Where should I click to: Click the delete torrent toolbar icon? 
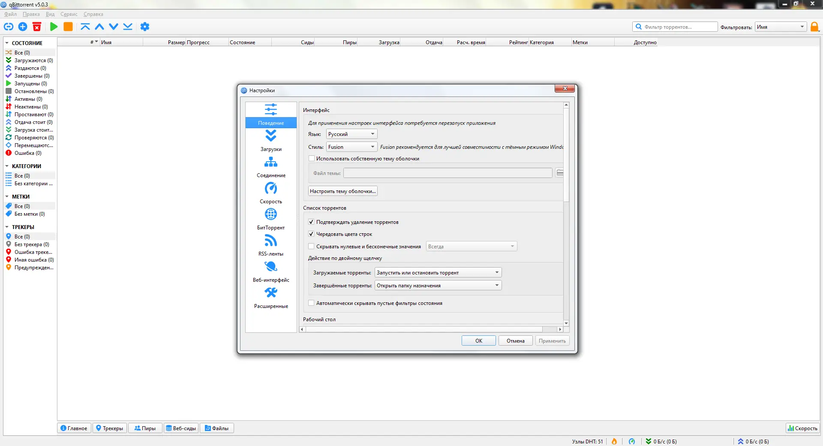click(x=37, y=27)
